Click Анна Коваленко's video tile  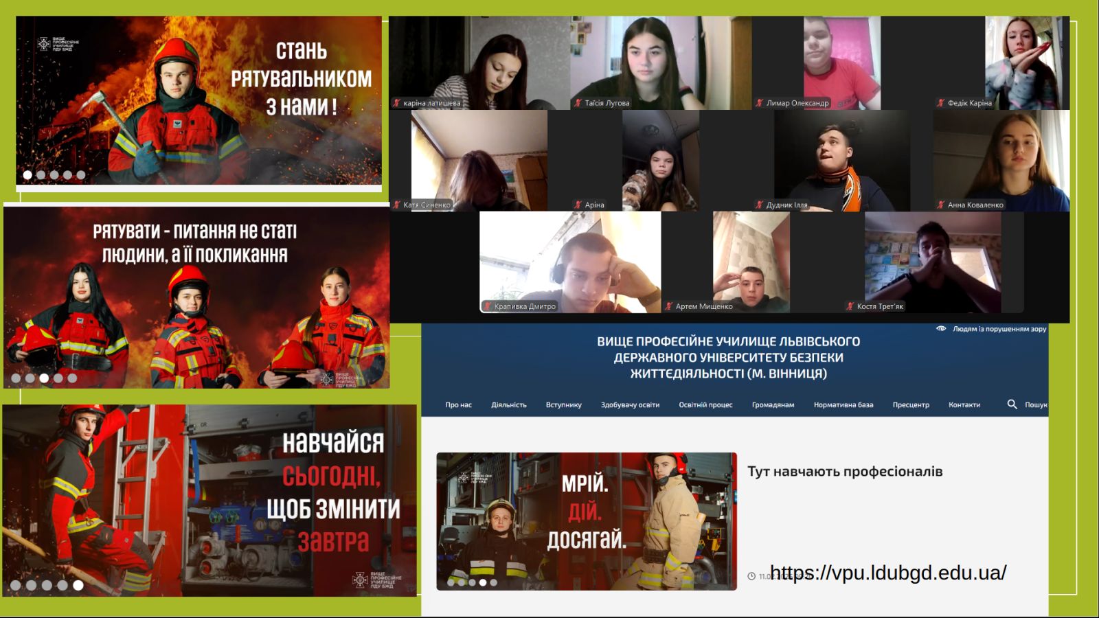pos(1001,161)
